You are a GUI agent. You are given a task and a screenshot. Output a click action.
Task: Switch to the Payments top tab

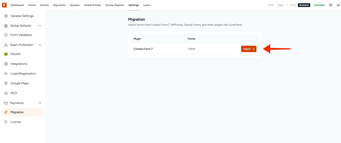pyautogui.click(x=59, y=5)
